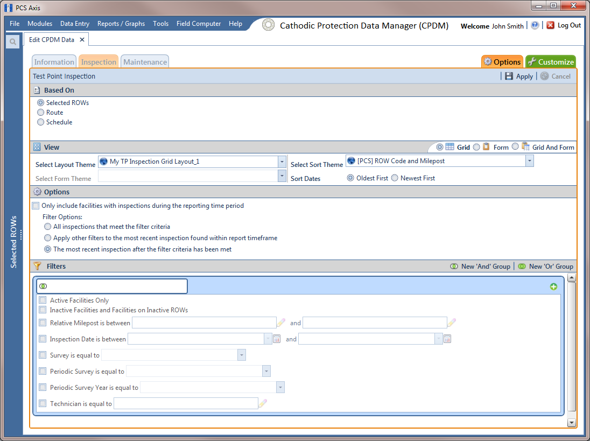Image resolution: width=590 pixels, height=441 pixels.
Task: Switch to the Information tab
Action: (54, 62)
